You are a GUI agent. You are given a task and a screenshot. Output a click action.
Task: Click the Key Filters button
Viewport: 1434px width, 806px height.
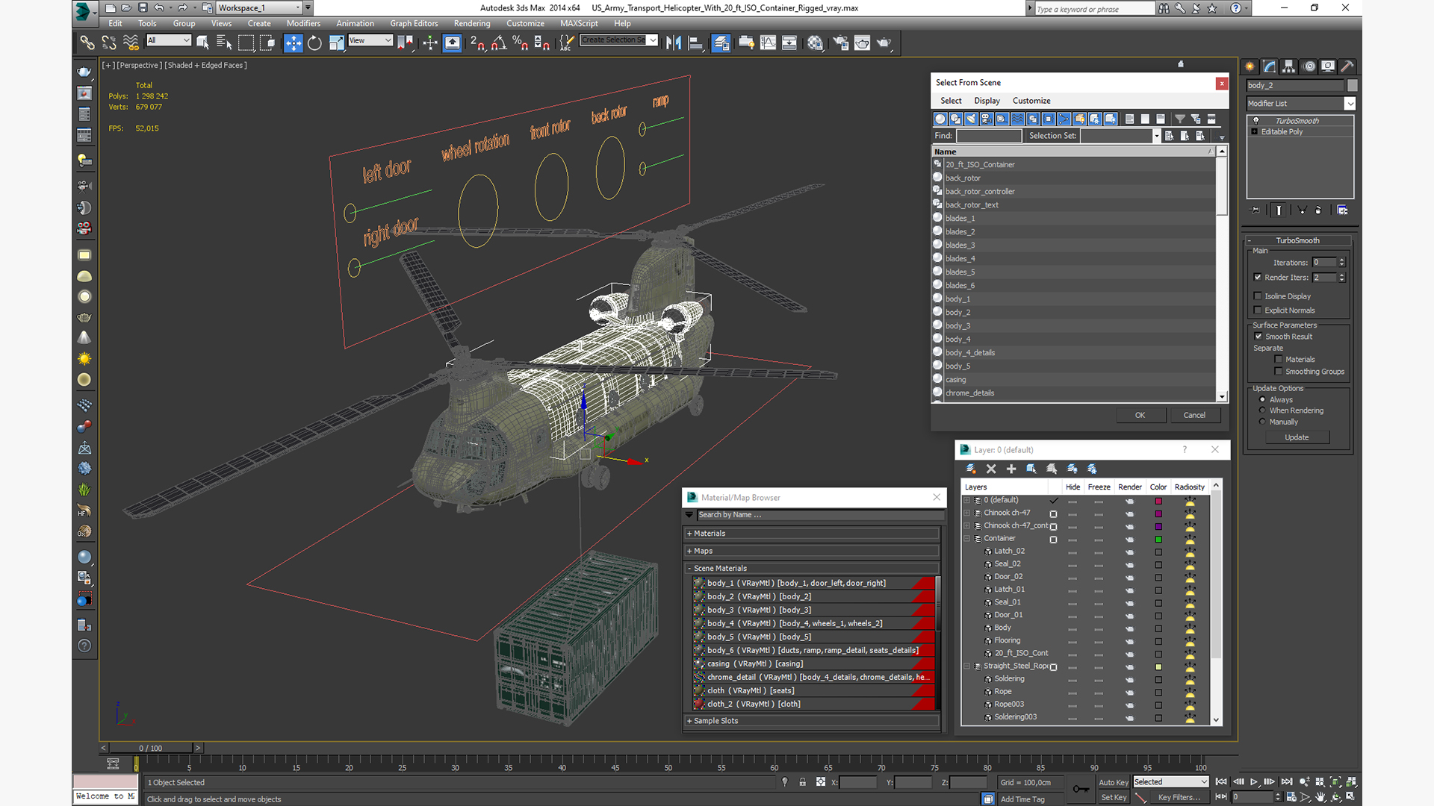pos(1179,797)
